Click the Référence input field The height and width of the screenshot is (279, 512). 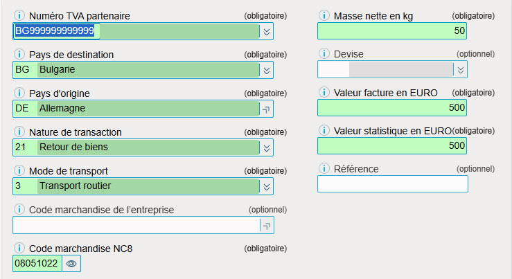coord(393,184)
